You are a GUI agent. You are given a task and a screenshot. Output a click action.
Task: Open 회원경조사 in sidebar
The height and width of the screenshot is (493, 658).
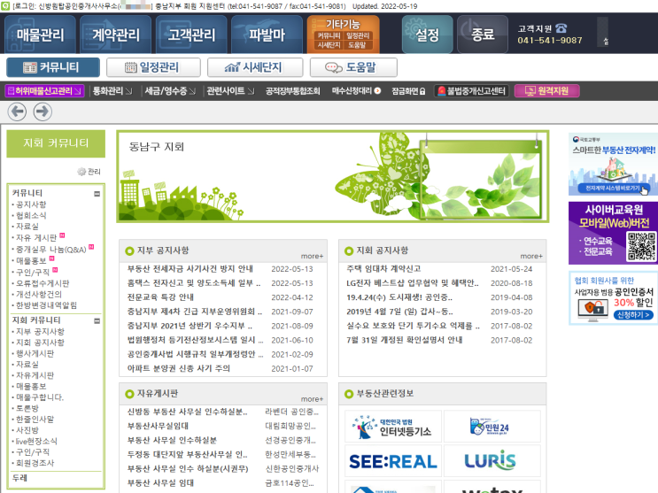35,463
